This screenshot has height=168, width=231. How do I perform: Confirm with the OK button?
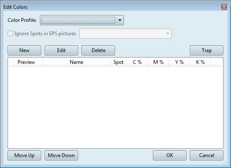pyautogui.click(x=170, y=155)
